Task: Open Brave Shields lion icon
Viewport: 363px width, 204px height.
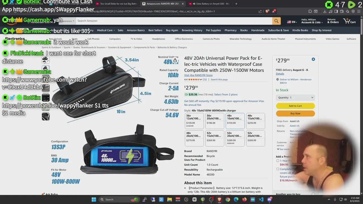Action: point(267,11)
